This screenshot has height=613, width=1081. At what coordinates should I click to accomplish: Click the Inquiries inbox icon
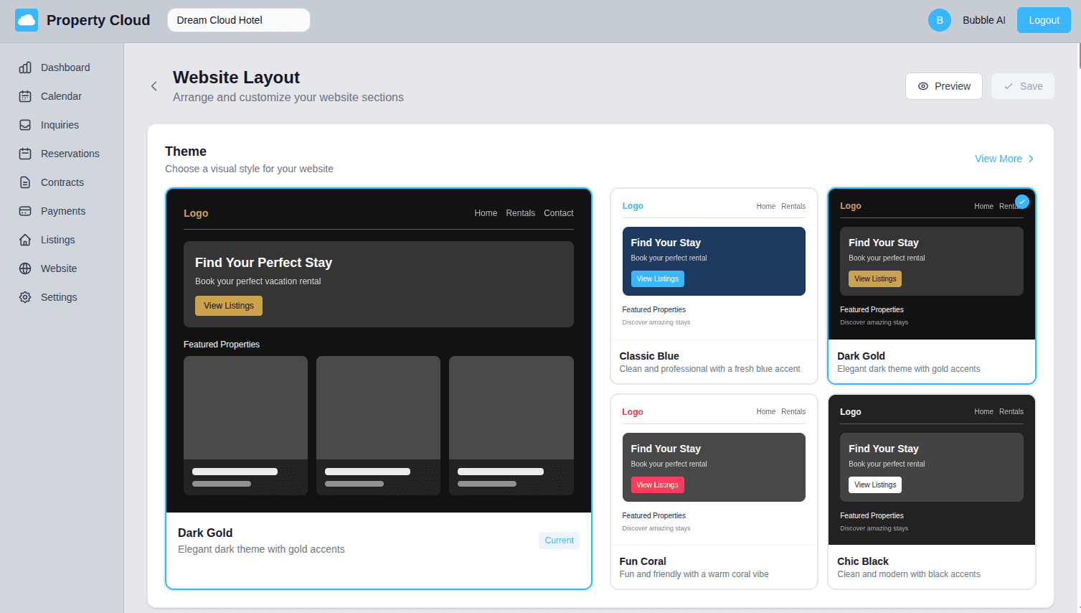click(x=25, y=125)
